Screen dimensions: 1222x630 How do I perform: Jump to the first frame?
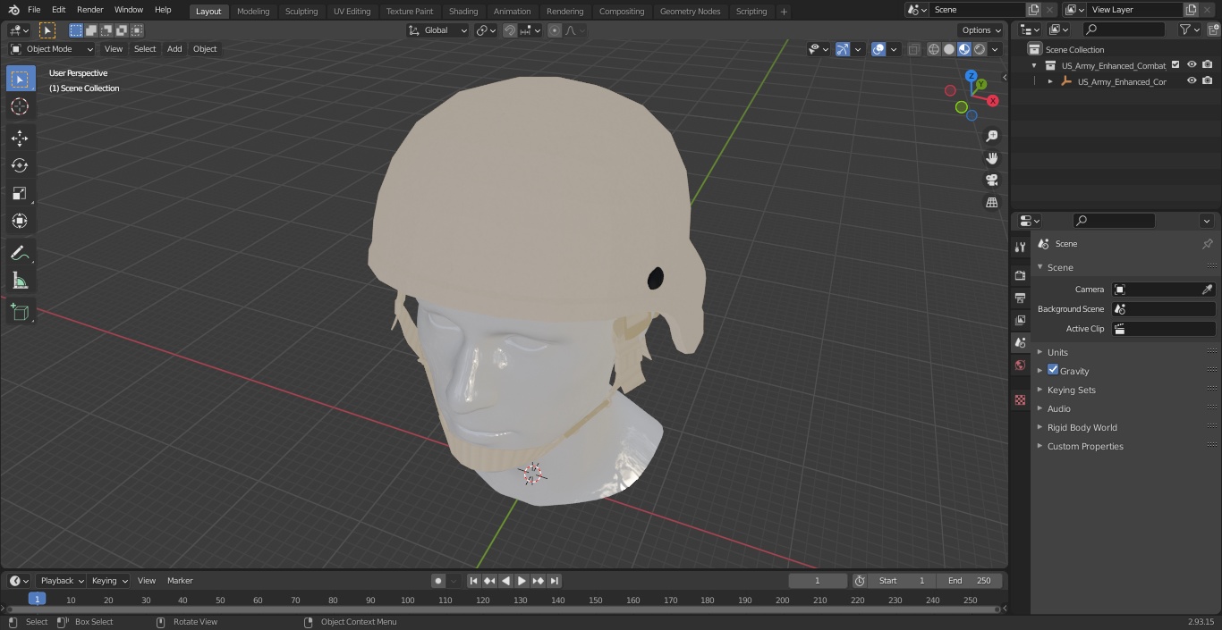[x=474, y=581]
